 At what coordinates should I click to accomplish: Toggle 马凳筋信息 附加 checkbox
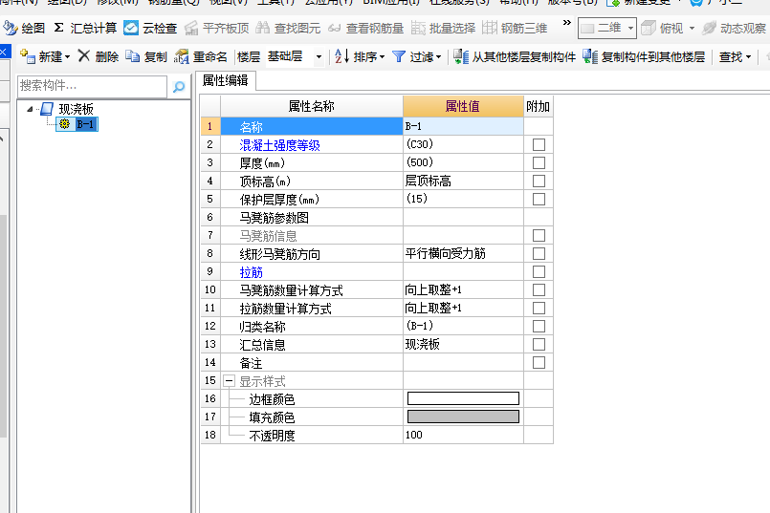point(539,235)
